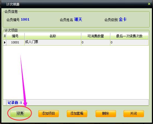Open the grid column chooser icon
The image size is (153, 124).
[5, 36]
